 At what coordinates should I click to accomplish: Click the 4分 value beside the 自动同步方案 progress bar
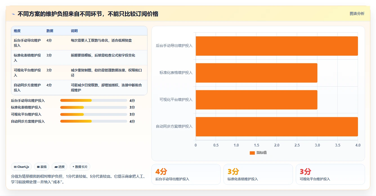pos(132,121)
